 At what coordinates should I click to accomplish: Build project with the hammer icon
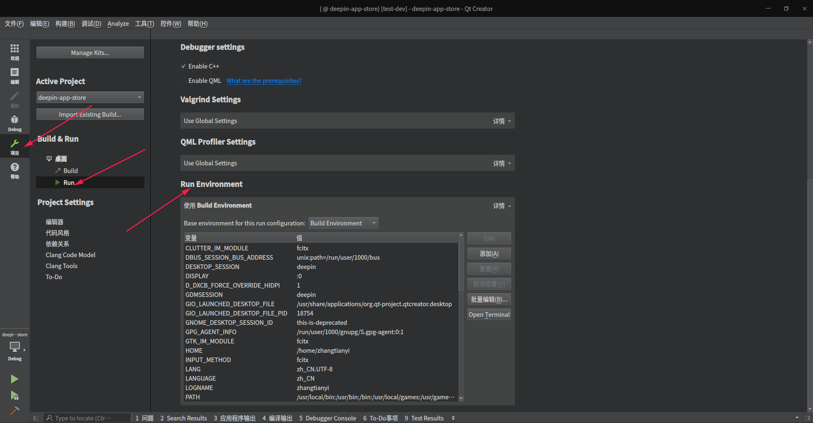14,411
